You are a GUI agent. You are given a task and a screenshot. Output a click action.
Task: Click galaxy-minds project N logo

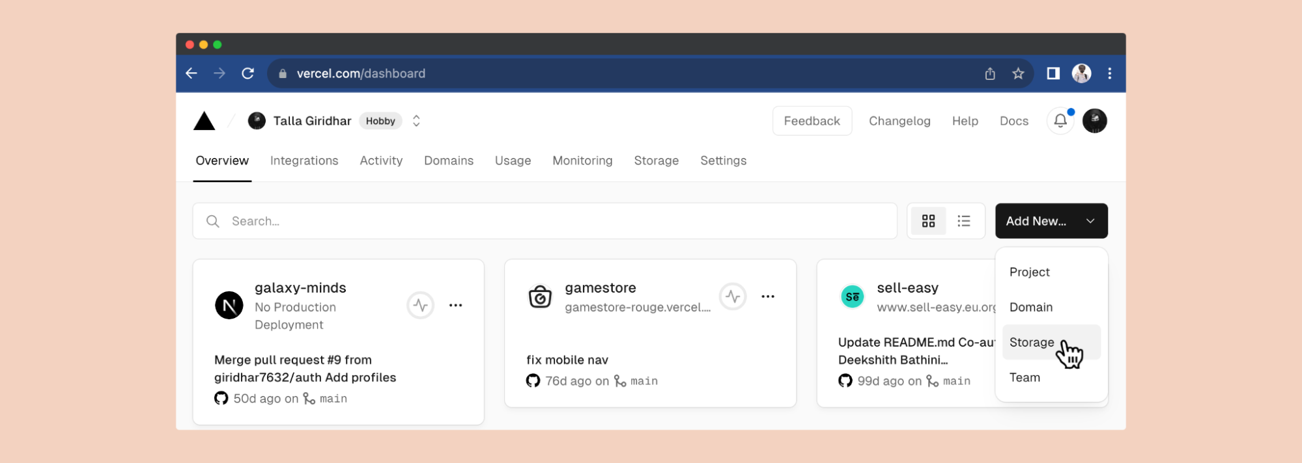[229, 306]
